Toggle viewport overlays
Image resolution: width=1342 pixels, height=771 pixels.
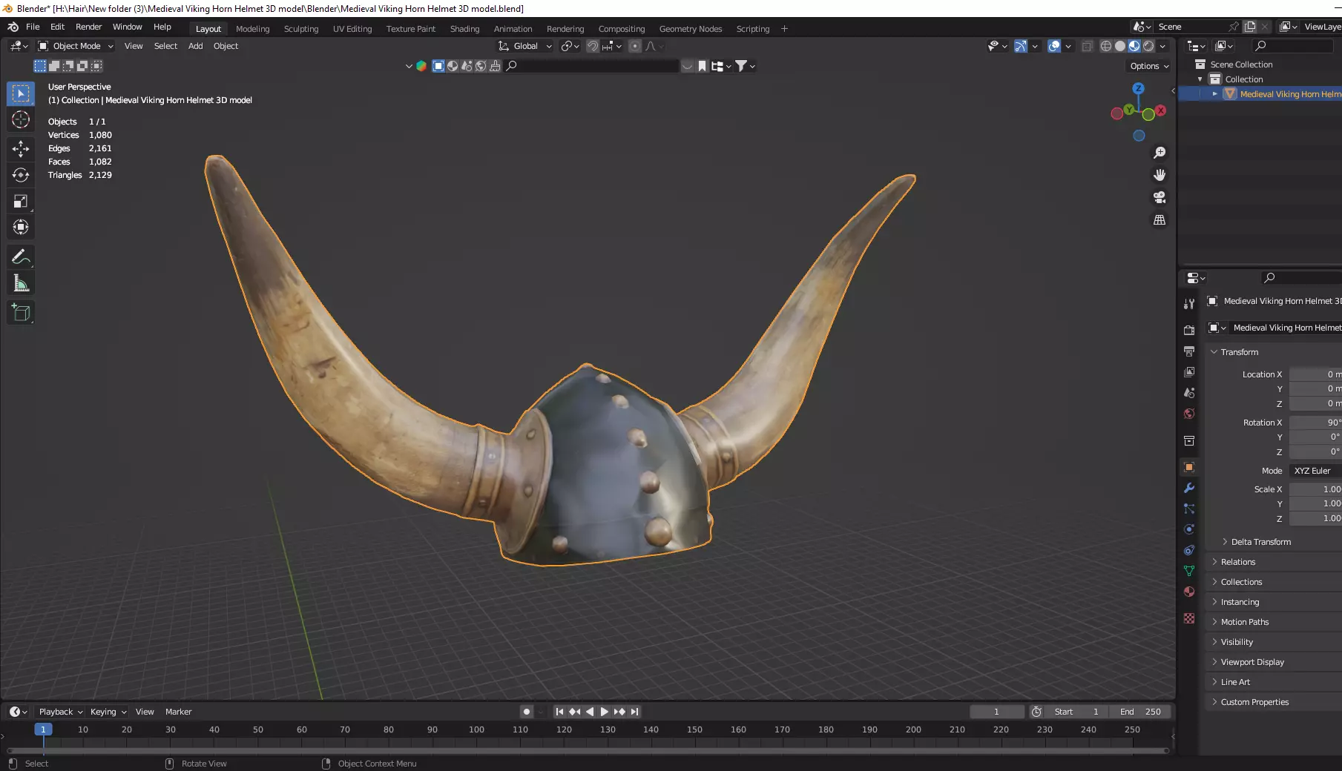click(x=1054, y=46)
